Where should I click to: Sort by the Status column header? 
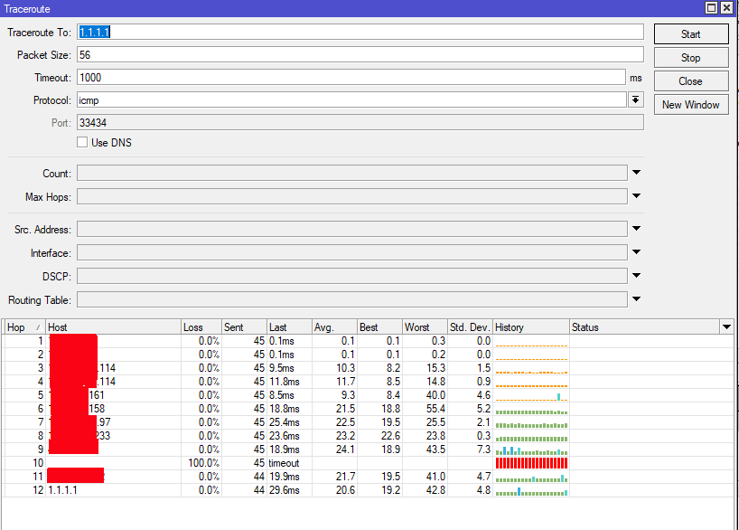(x=645, y=327)
